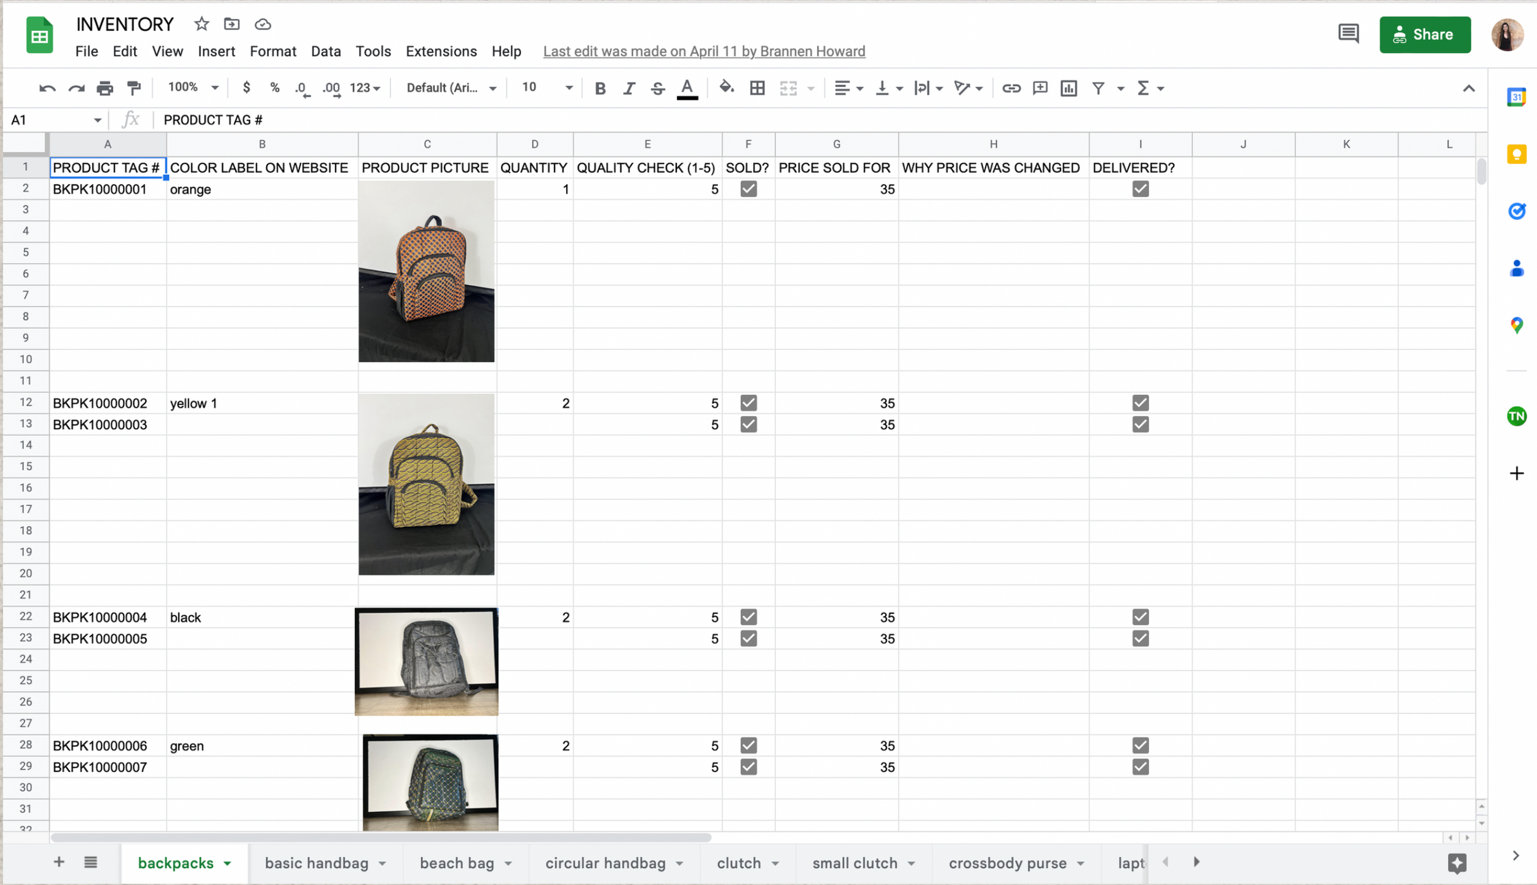Screen dimensions: 1537x885
Task: Click the insert link icon
Action: coord(1011,88)
